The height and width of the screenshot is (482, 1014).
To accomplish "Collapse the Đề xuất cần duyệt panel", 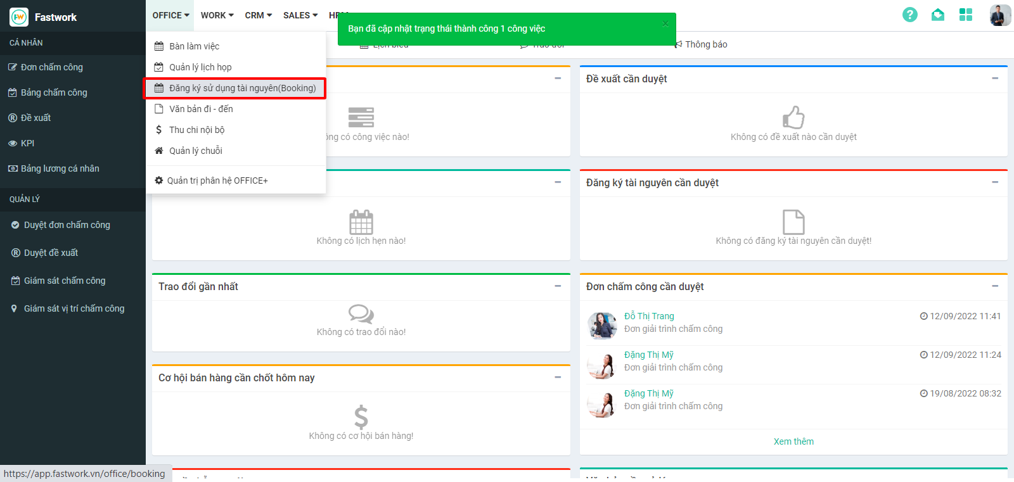I will point(995,79).
